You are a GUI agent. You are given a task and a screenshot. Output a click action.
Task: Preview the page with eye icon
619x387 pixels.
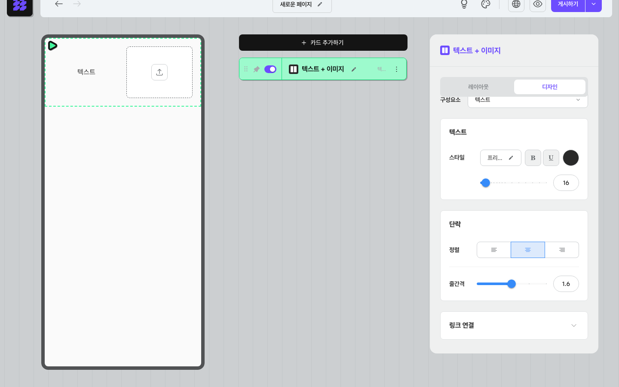coord(538,4)
